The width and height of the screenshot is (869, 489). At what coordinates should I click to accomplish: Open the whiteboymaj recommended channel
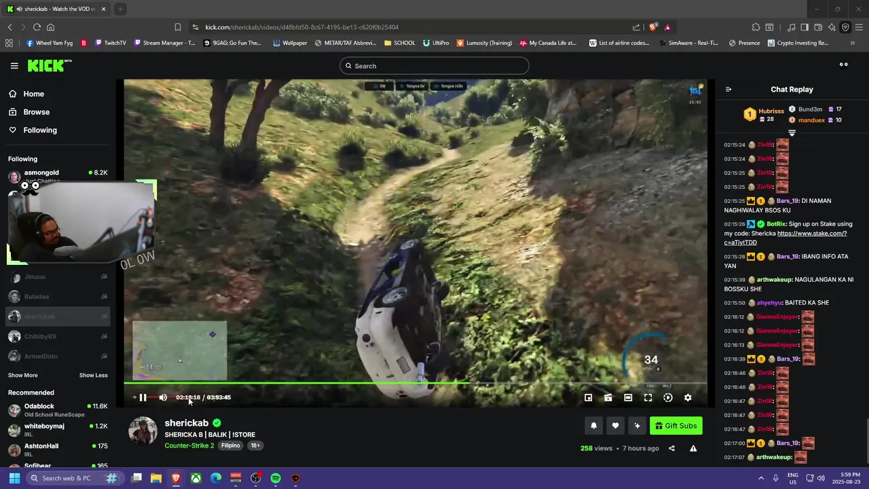coord(58,430)
